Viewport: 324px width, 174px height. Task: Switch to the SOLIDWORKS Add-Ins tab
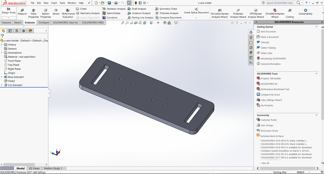click(x=65, y=23)
